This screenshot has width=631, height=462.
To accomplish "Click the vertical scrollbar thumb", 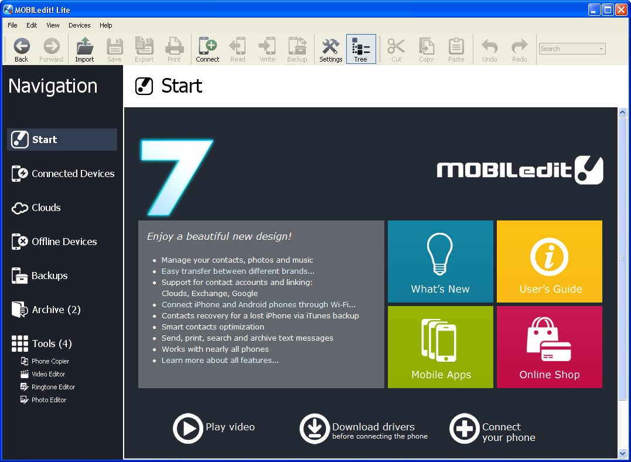I will pyautogui.click(x=623, y=258).
